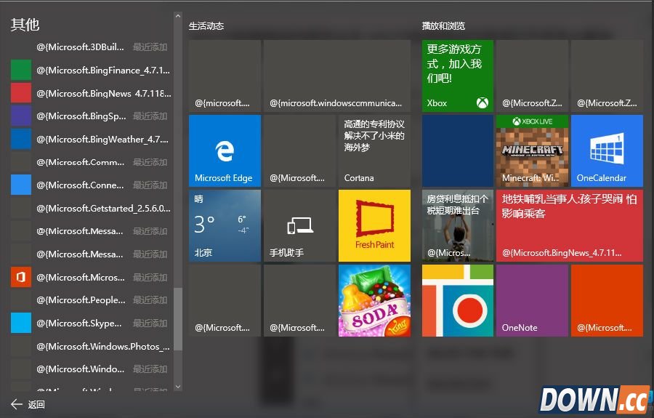
Task: Open the PicsArt camera-style colorful tile
Action: tap(458, 300)
